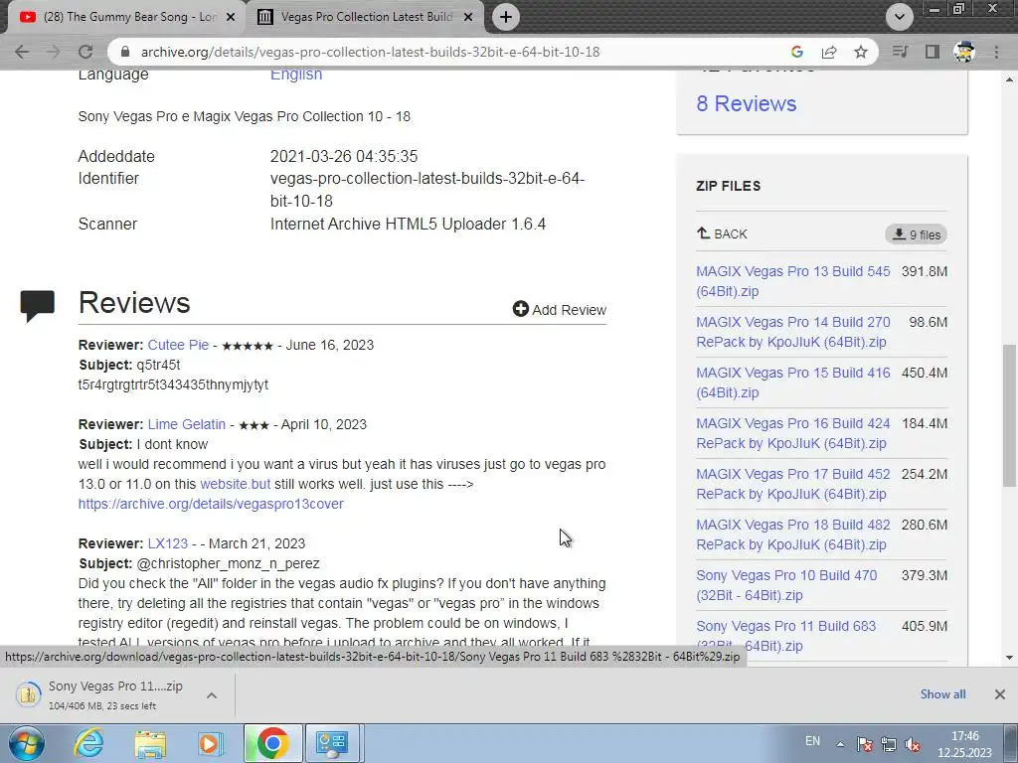This screenshot has width=1018, height=763.
Task: Click the Add Review button
Action: [x=560, y=310]
